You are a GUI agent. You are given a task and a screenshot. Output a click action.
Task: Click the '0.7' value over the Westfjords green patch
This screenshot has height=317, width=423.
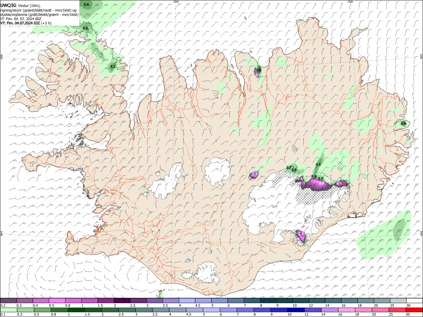click(113, 67)
